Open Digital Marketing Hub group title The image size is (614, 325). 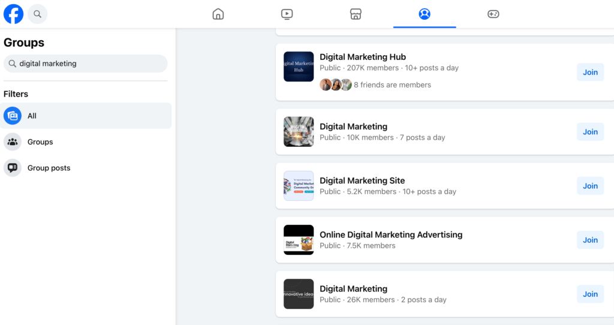point(363,57)
